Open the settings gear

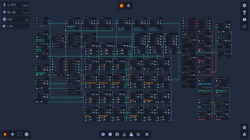(x=244, y=5)
